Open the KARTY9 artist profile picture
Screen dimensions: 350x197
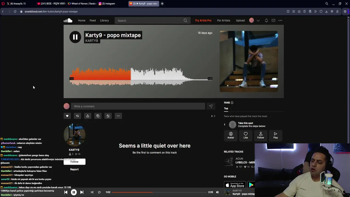[x=74, y=135]
